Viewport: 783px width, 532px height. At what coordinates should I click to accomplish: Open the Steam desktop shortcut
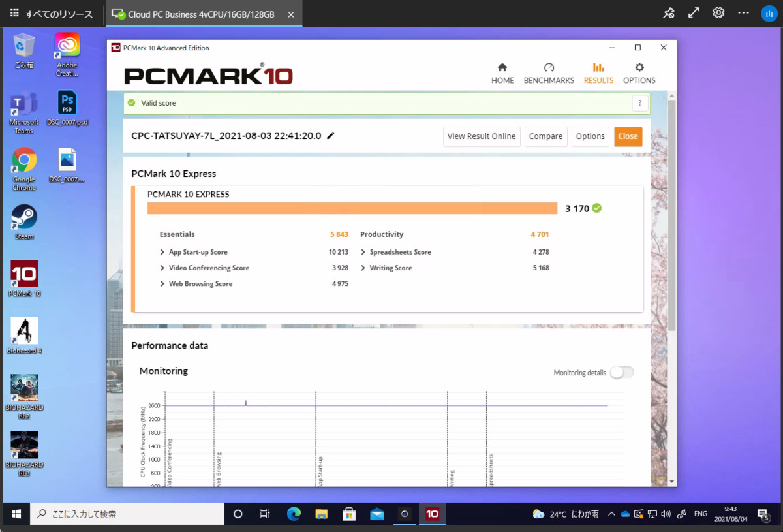point(24,222)
